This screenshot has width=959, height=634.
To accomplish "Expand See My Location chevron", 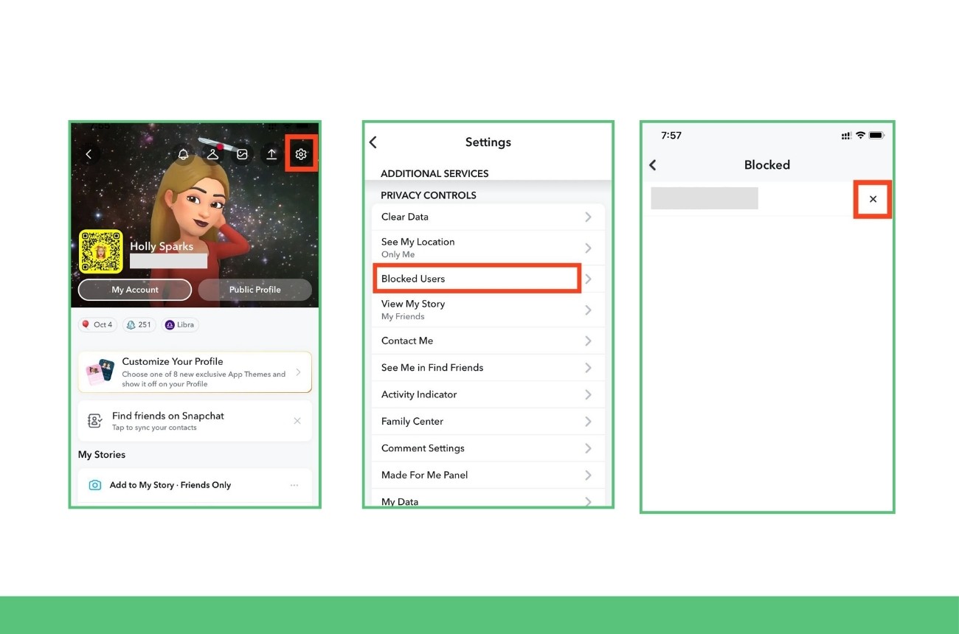I will [588, 248].
